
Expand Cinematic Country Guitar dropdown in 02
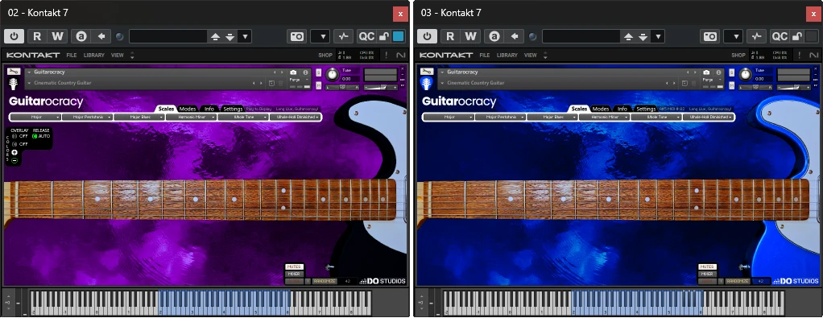[x=29, y=83]
